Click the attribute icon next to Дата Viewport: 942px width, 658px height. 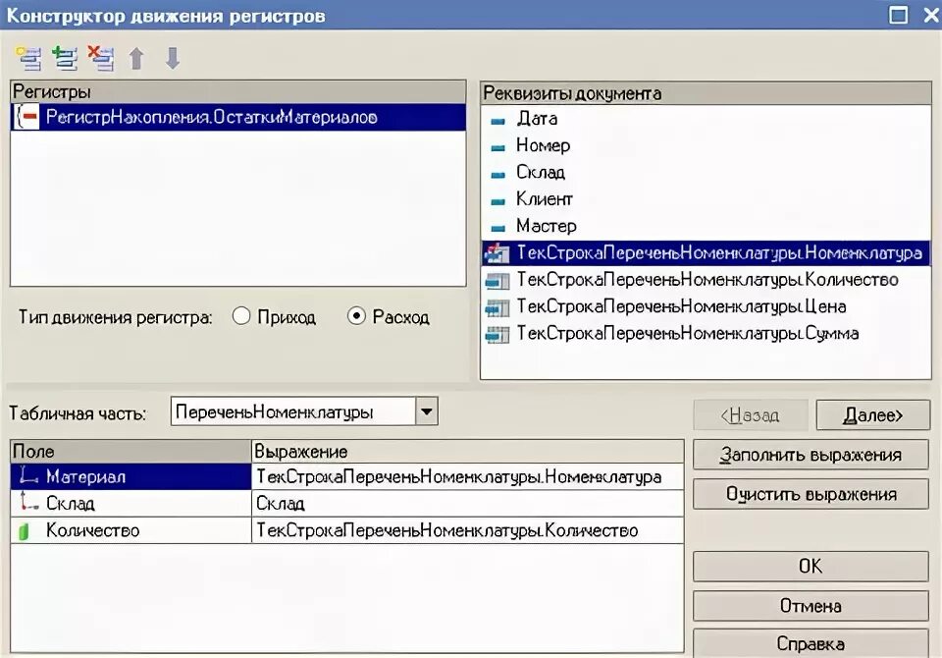pos(498,121)
